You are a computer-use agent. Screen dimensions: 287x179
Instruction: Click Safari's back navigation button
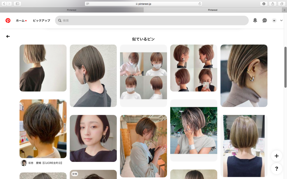(4, 4)
